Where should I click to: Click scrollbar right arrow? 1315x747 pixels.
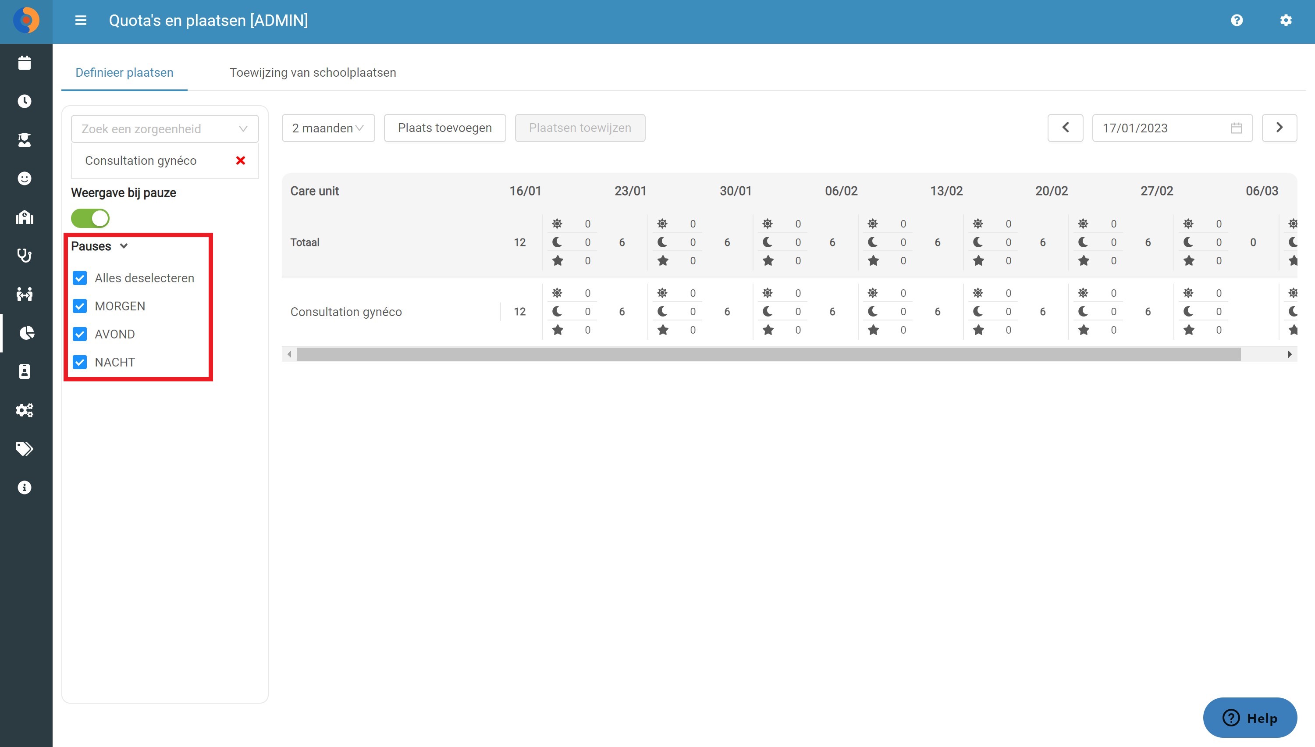click(x=1290, y=354)
